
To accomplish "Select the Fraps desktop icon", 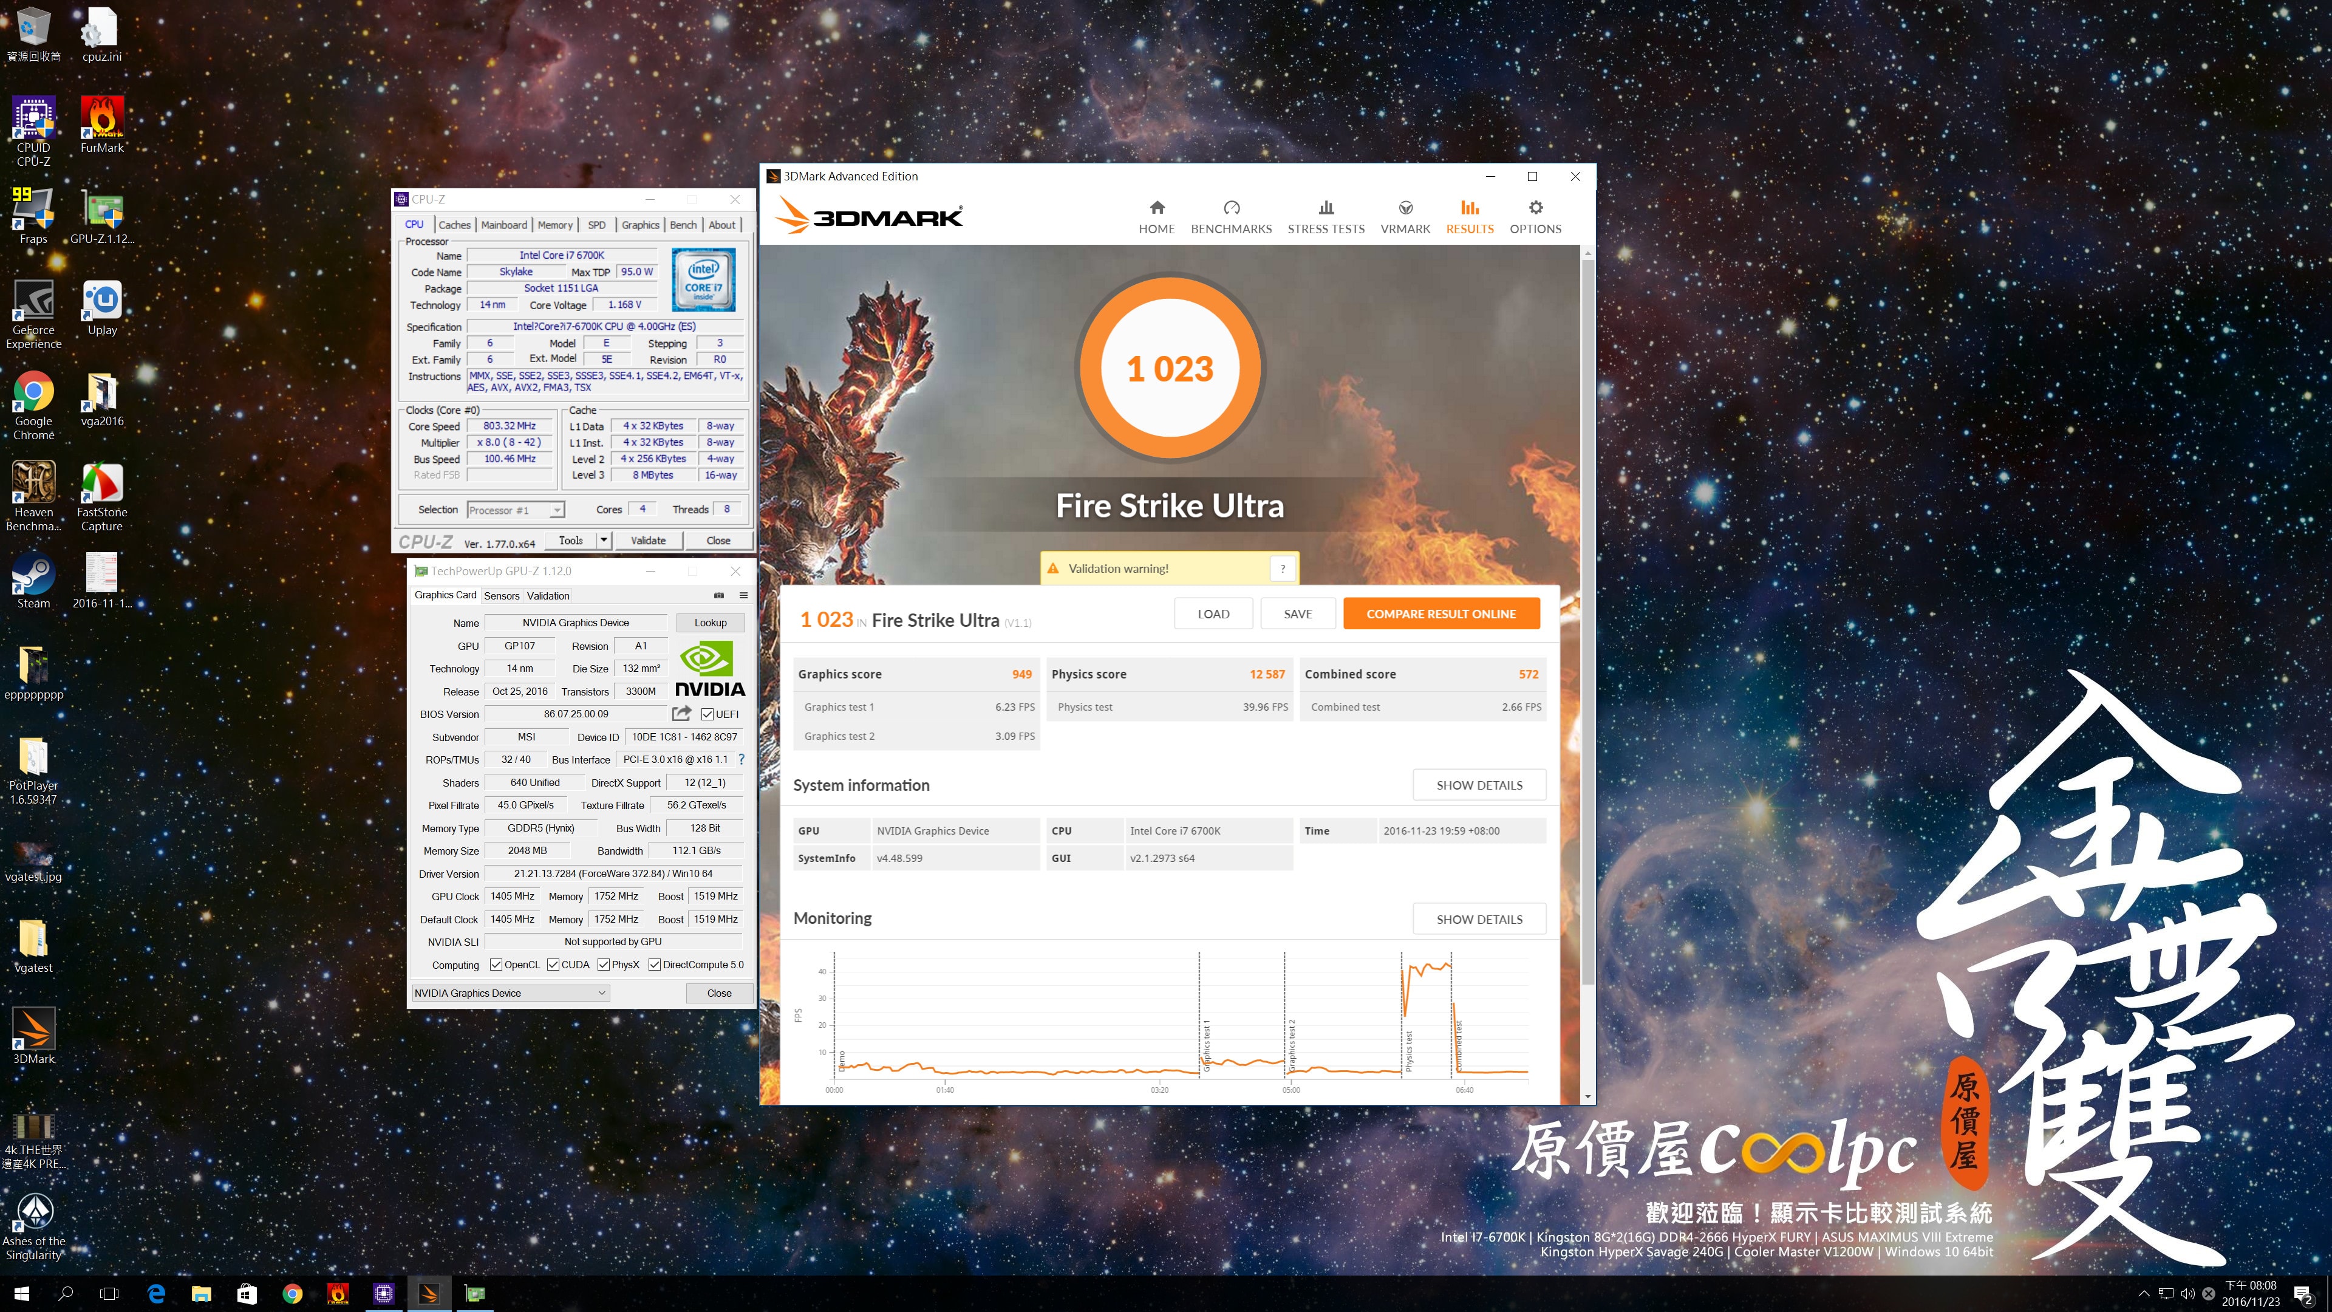I will 33,216.
